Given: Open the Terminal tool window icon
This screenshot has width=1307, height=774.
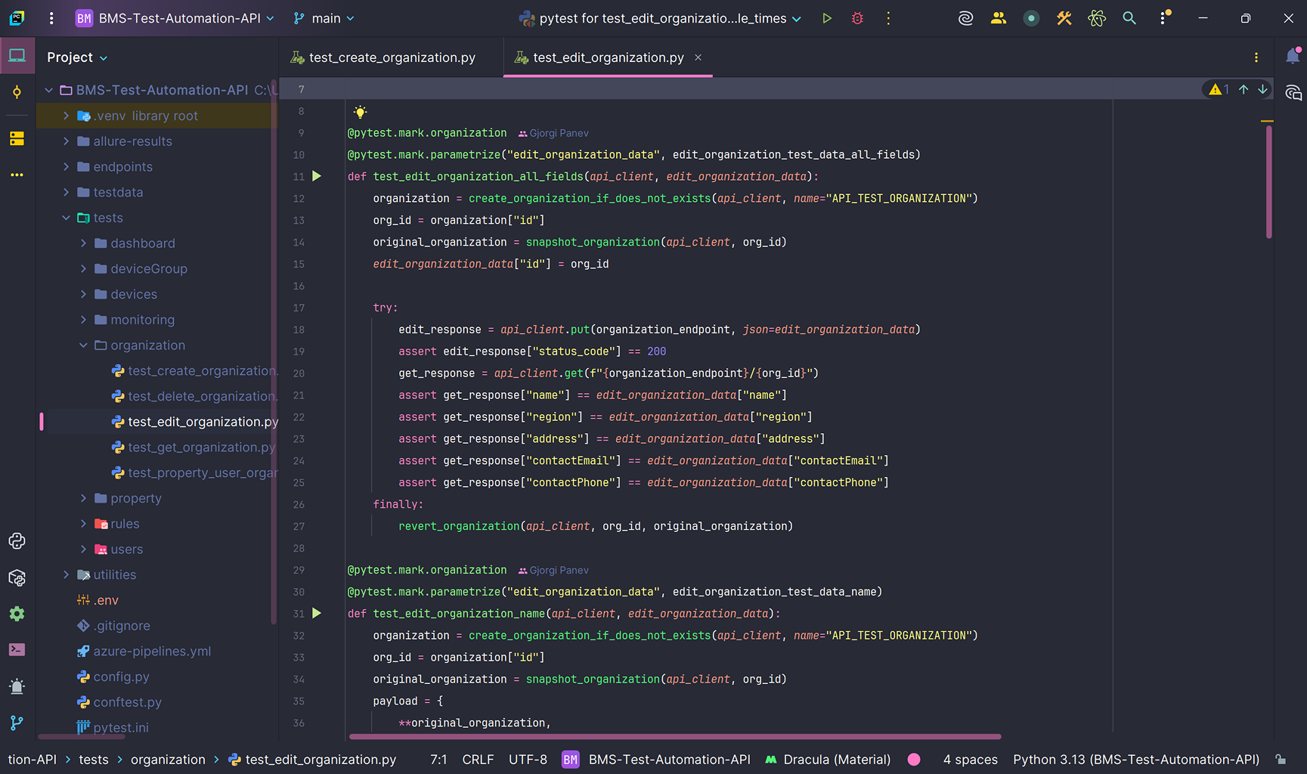Looking at the screenshot, I should 17,649.
